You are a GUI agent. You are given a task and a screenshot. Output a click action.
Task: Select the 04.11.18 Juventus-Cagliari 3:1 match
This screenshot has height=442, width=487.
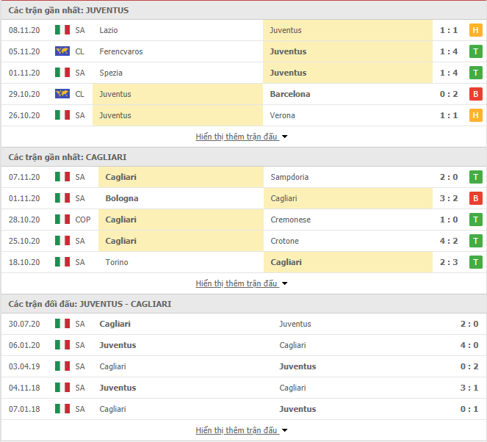(x=244, y=388)
